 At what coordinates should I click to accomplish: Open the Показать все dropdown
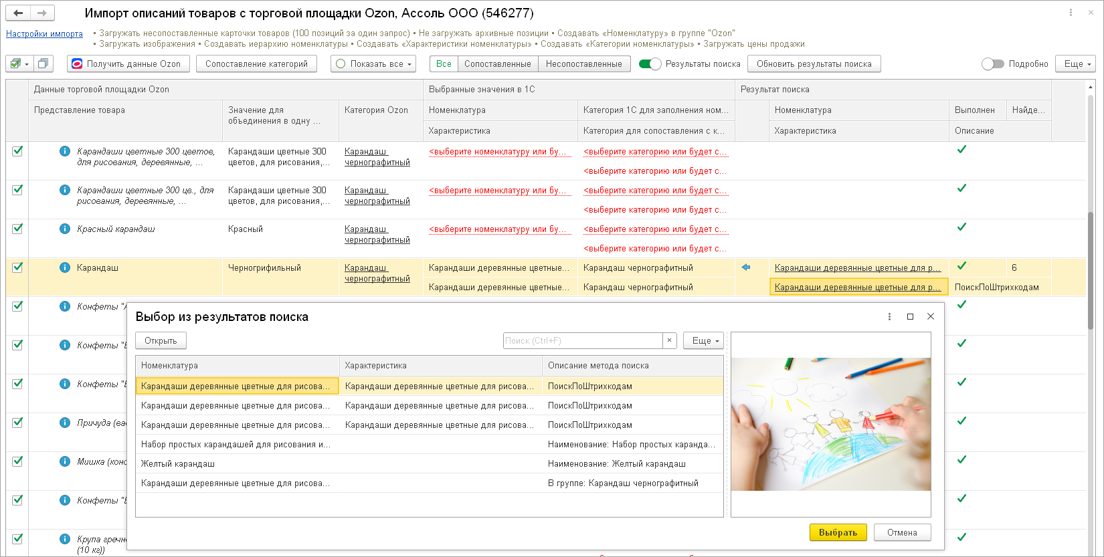pos(373,64)
